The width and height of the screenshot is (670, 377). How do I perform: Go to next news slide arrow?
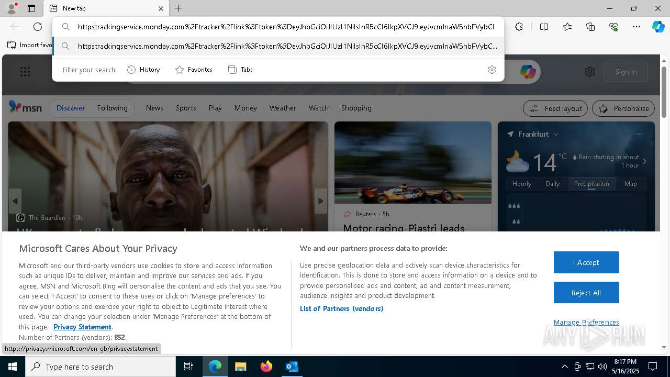tap(321, 201)
